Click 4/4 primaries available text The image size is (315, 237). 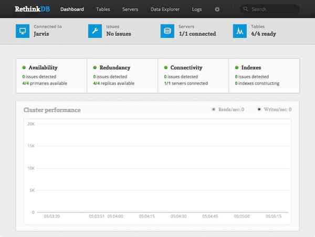(x=45, y=83)
